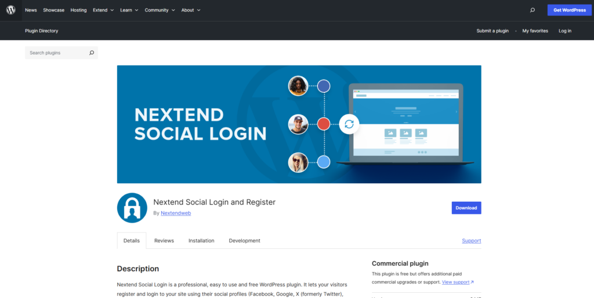
Task: Click the magnifier in Search plugins box
Action: (91, 53)
